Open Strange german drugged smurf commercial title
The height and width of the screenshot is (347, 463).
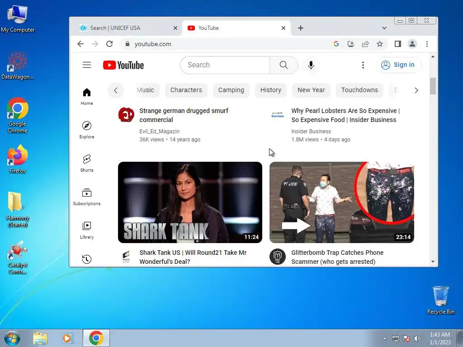pos(184,115)
